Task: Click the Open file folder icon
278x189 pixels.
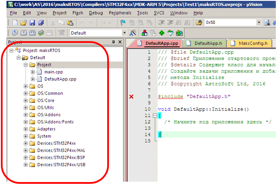Action: click(x=23, y=23)
